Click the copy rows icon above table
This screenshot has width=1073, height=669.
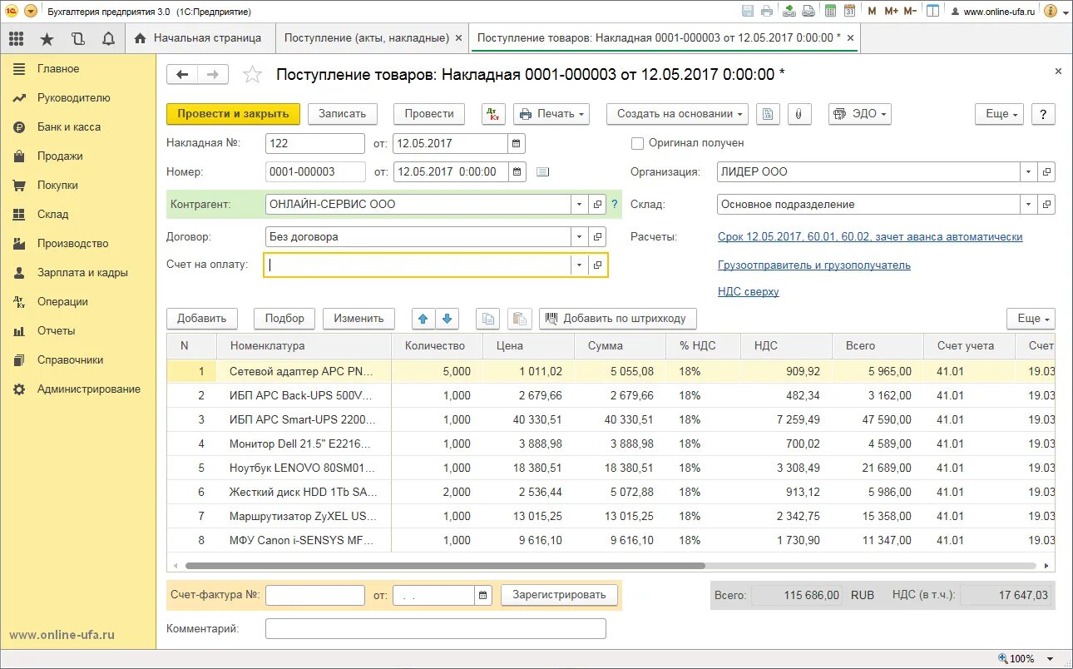tap(488, 318)
